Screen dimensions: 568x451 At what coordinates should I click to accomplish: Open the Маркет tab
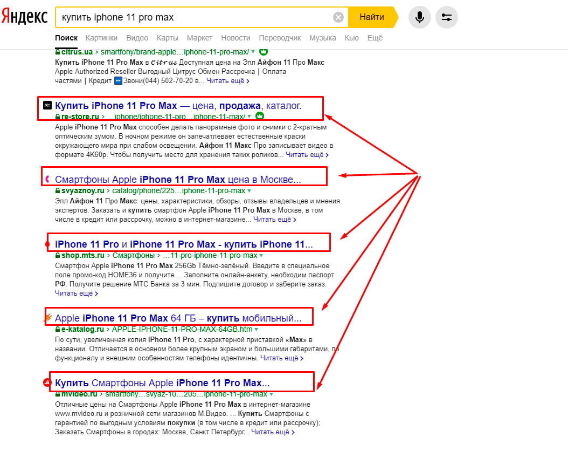(199, 38)
